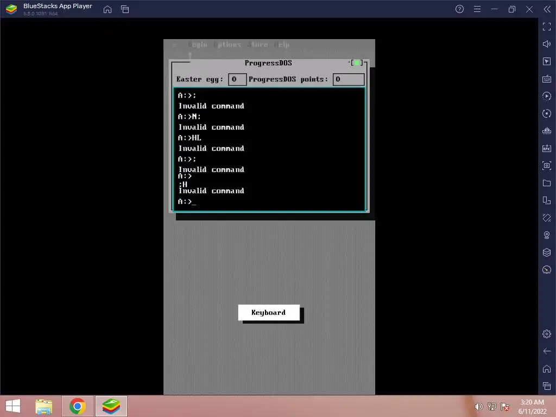Click the faded hamburger icon before Begin
Image resolution: width=556 pixels, height=417 pixels.
(x=175, y=45)
